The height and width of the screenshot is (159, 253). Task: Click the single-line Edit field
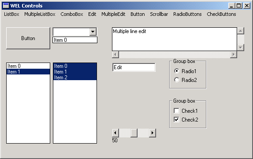[134, 67]
